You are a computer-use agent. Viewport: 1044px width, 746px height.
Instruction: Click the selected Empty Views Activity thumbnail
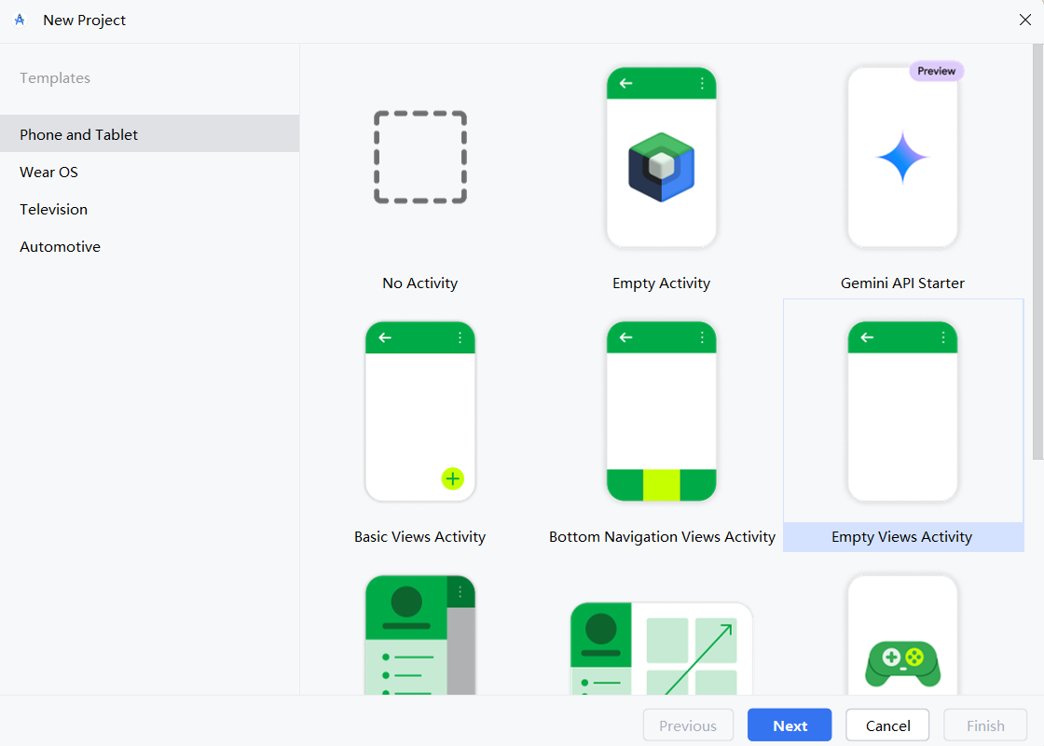(x=902, y=410)
